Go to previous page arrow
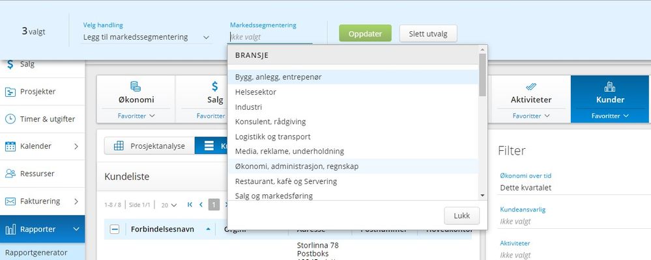This screenshot has height=260, width=651. click(x=201, y=205)
